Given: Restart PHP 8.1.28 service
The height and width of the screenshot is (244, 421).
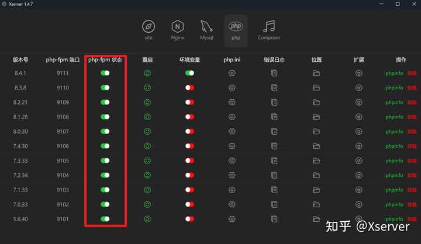Looking at the screenshot, I should 147,117.
